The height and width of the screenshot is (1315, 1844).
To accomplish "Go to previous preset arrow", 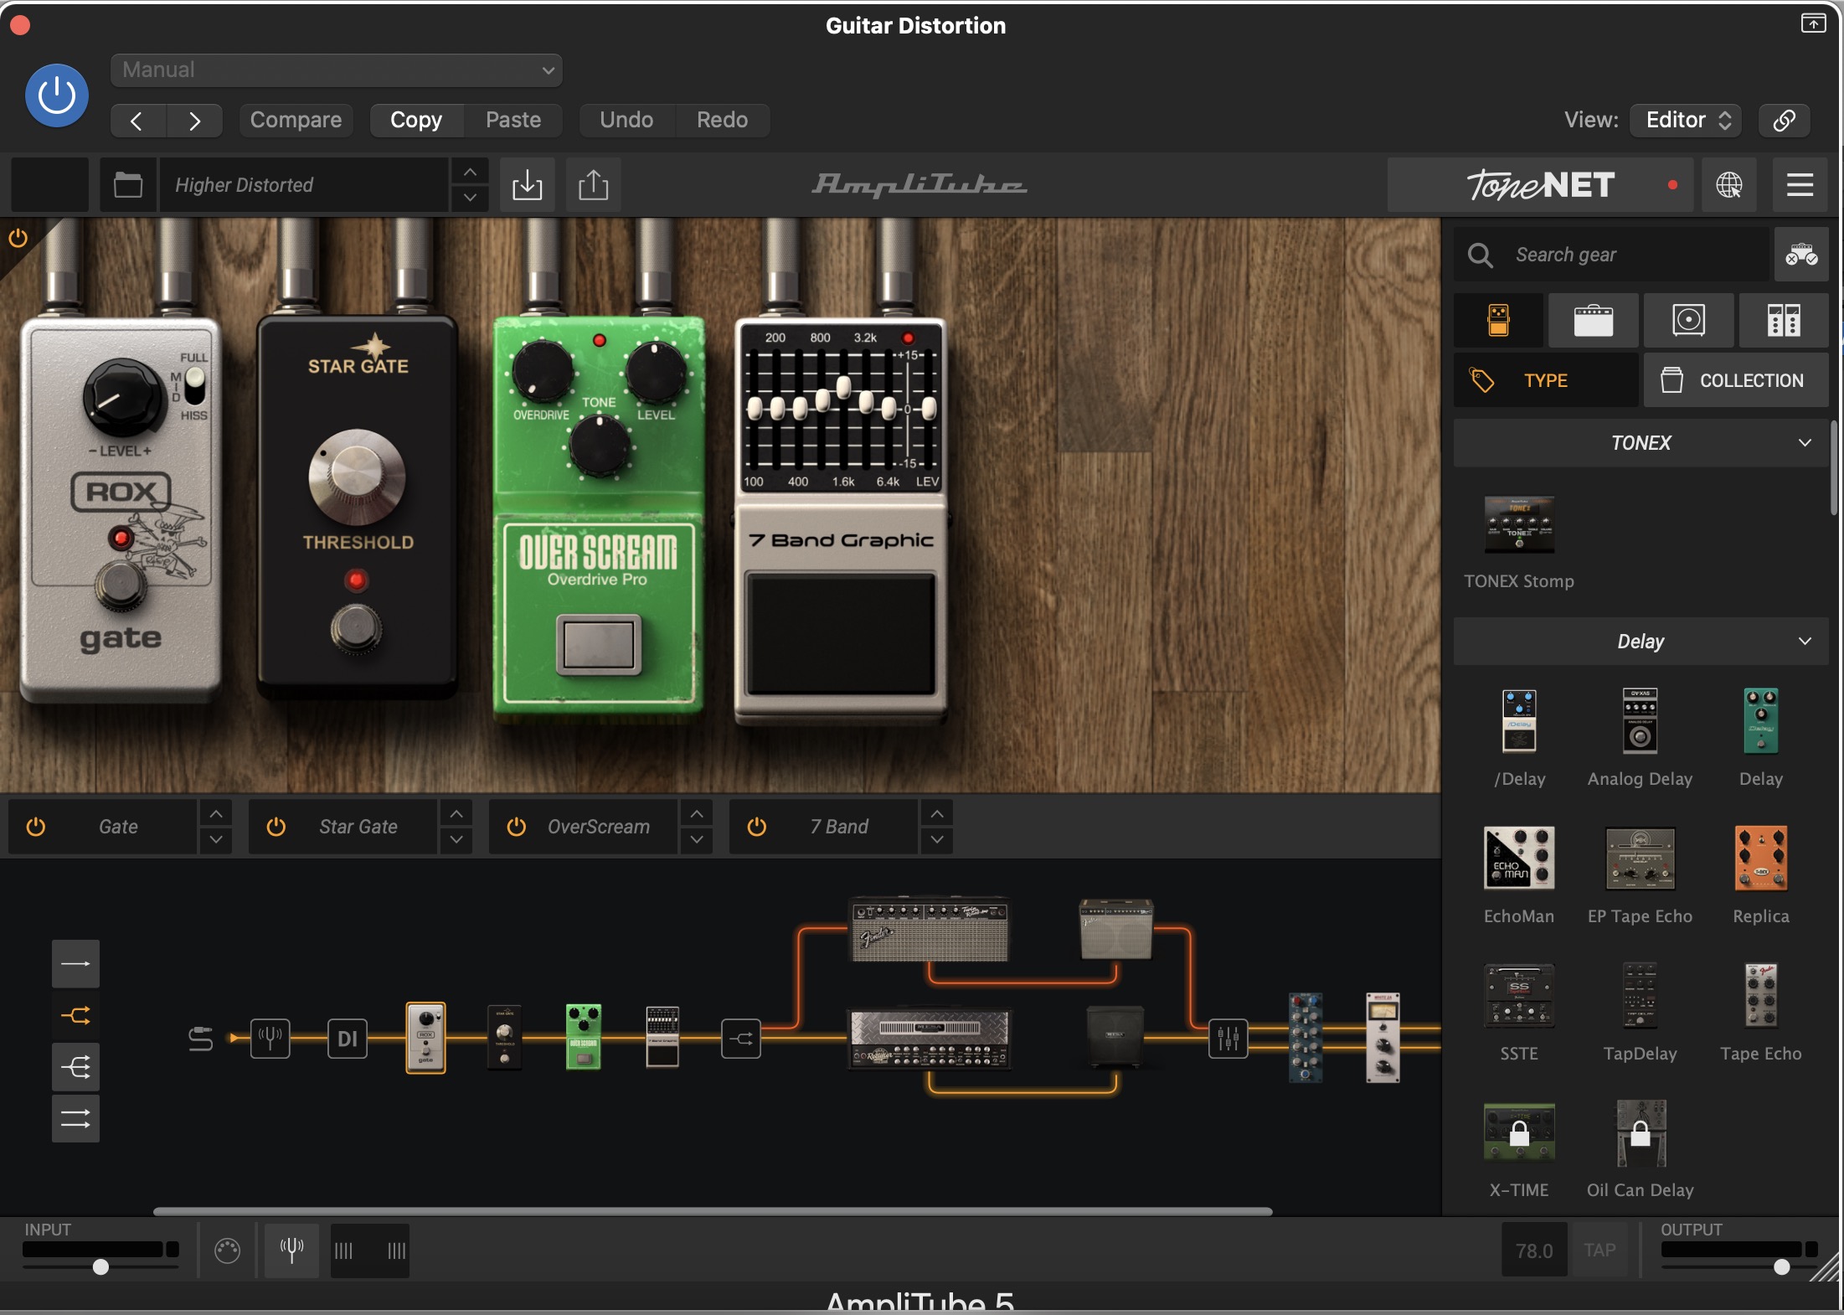I will pyautogui.click(x=137, y=121).
